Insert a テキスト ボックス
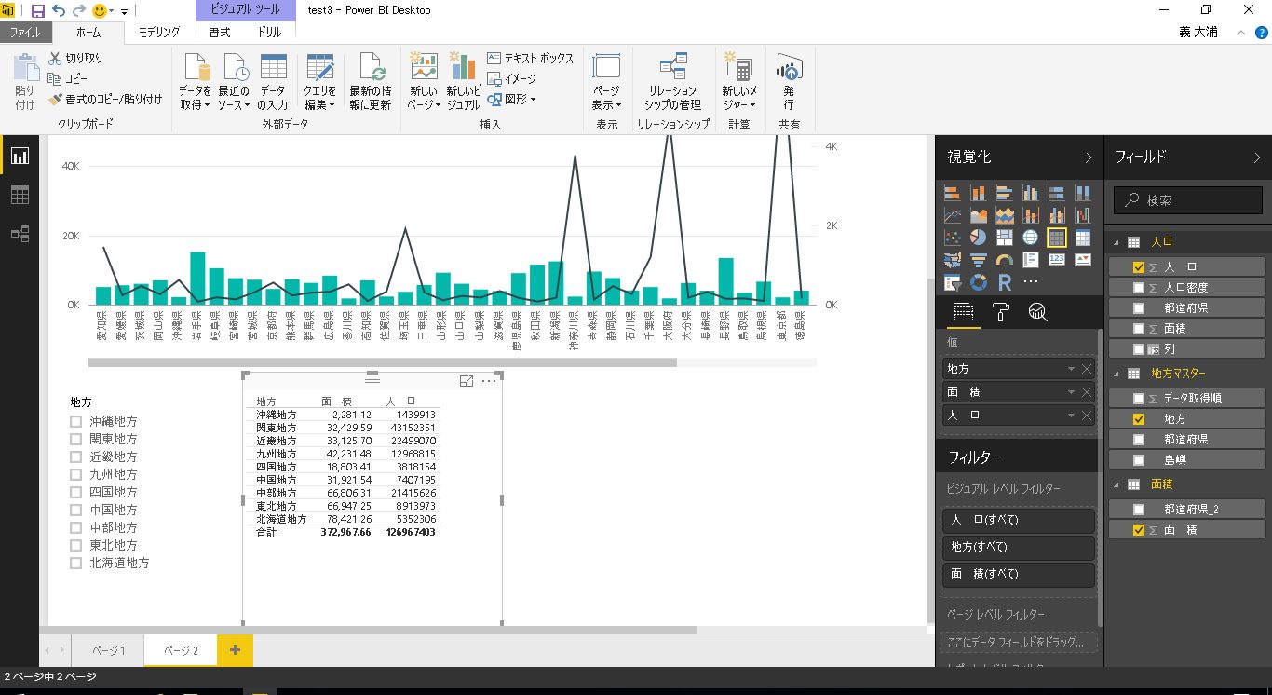The width and height of the screenshot is (1272, 695). (x=531, y=58)
